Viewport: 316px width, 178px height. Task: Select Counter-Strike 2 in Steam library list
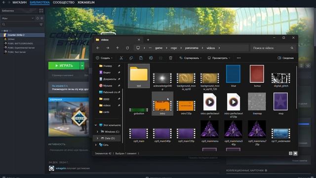(x=22, y=35)
